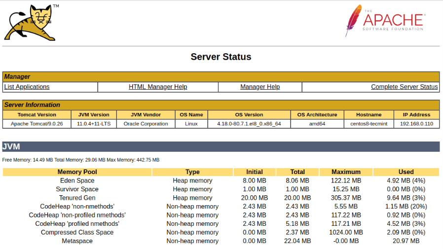Select the centos8-tecmint hostname cell
This screenshot has width=443, height=249.
369,124
